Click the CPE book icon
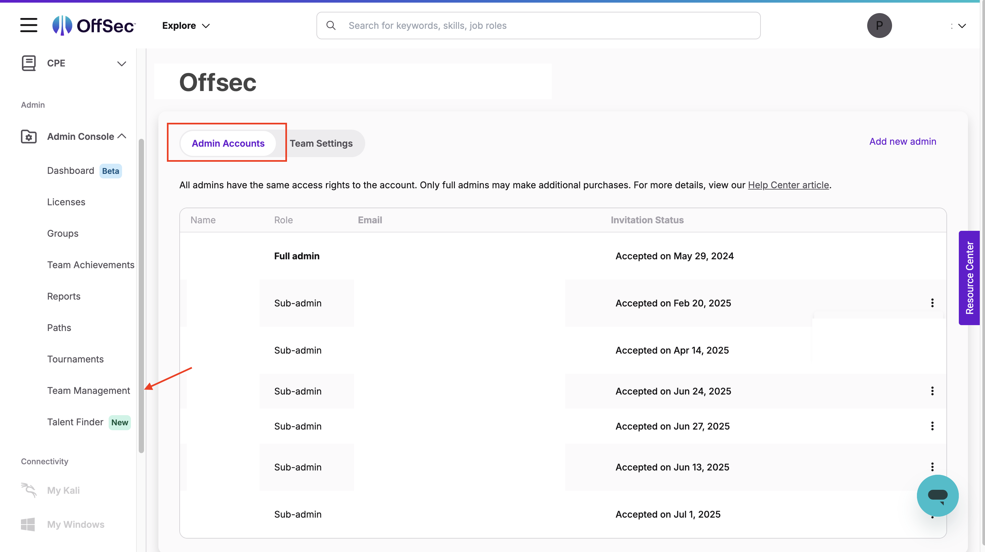This screenshot has height=552, width=985. coord(29,63)
